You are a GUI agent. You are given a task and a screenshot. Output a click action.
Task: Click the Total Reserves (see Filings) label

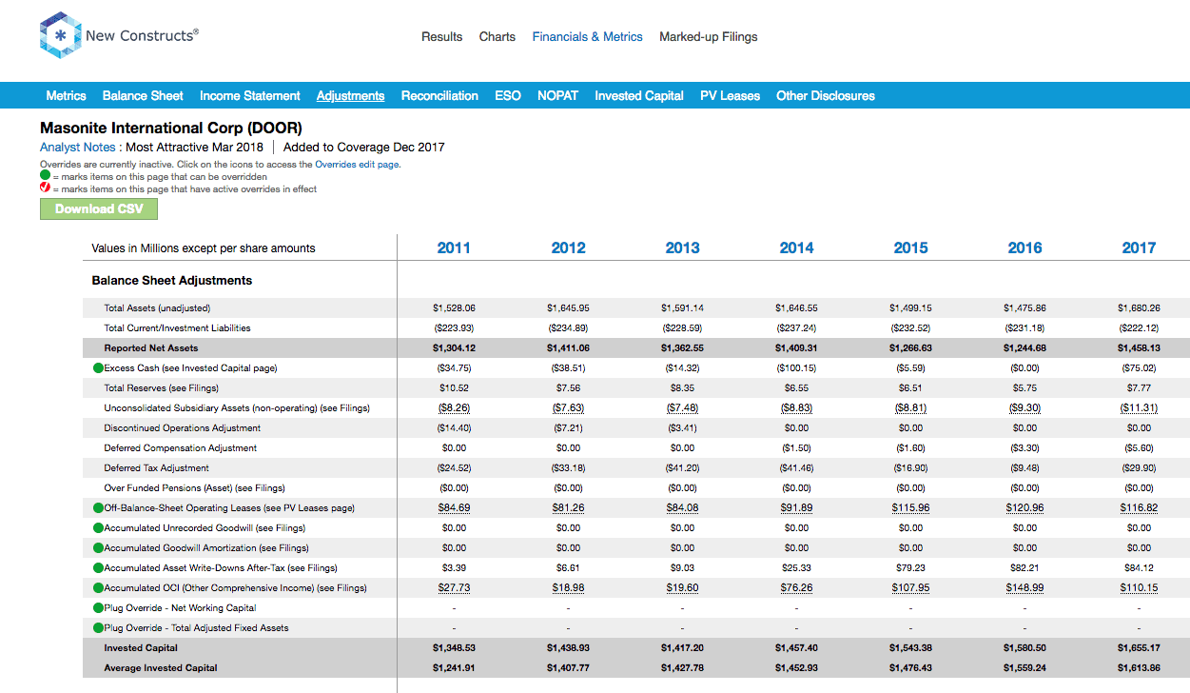click(x=161, y=388)
